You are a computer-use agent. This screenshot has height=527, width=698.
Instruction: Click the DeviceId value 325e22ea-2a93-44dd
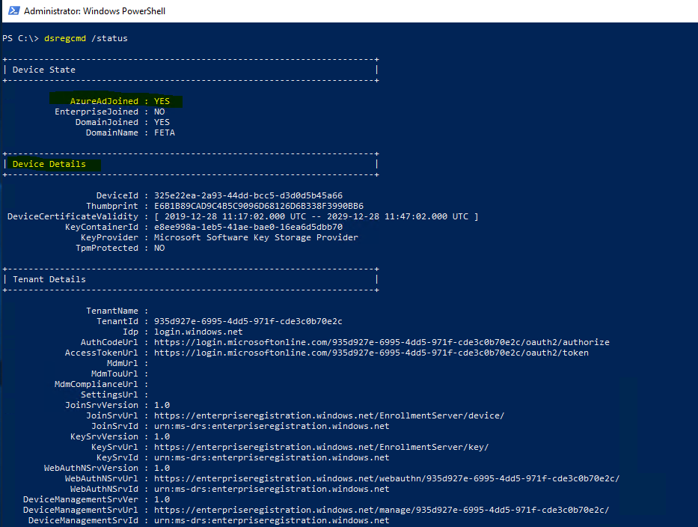(248, 195)
